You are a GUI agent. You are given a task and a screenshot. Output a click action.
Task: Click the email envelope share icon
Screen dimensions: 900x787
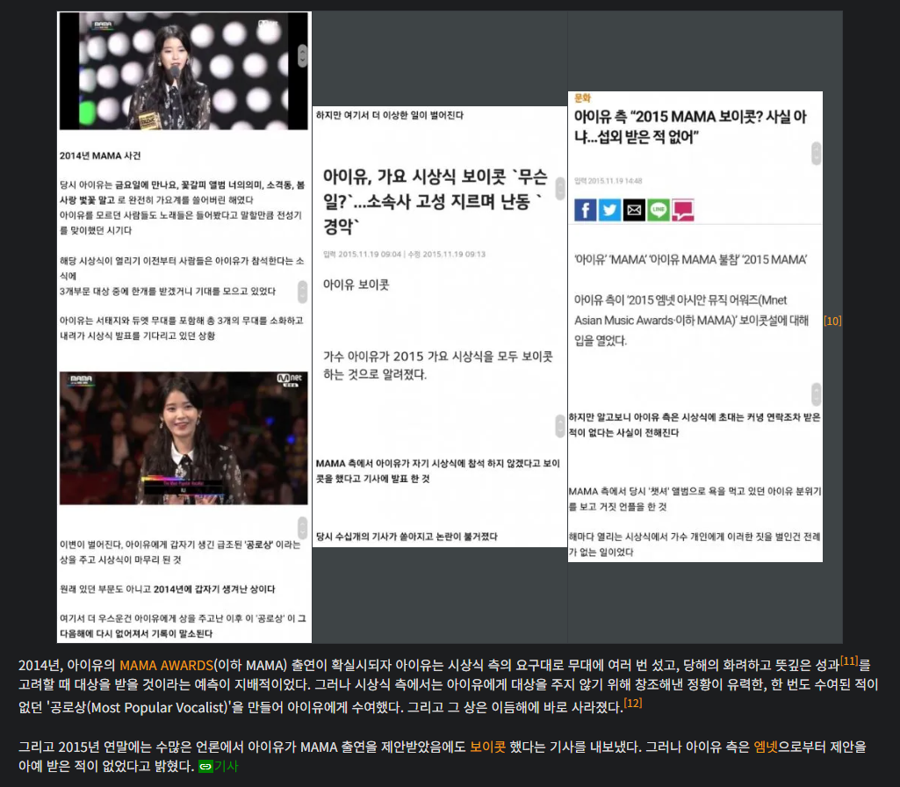point(634,210)
